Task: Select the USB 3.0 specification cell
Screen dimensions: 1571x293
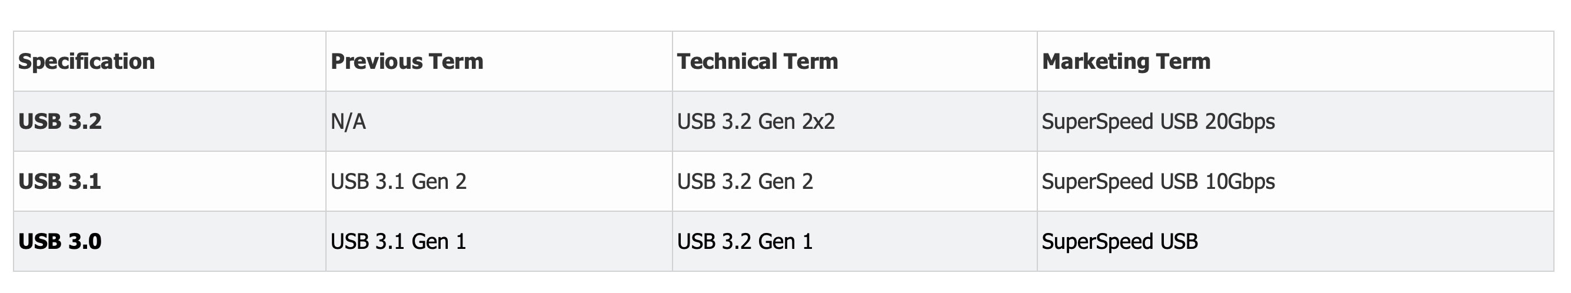Action: click(60, 242)
